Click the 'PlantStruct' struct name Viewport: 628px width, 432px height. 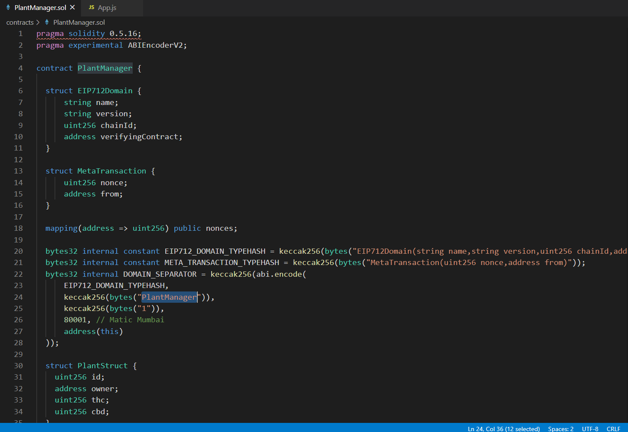(103, 366)
